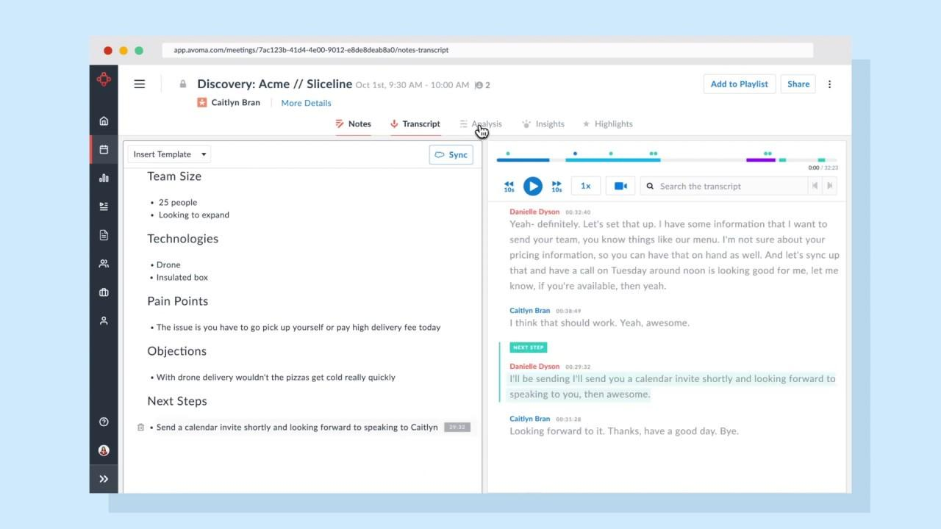941x529 pixels.
Task: Open the Highlights tab
Action: coord(607,124)
